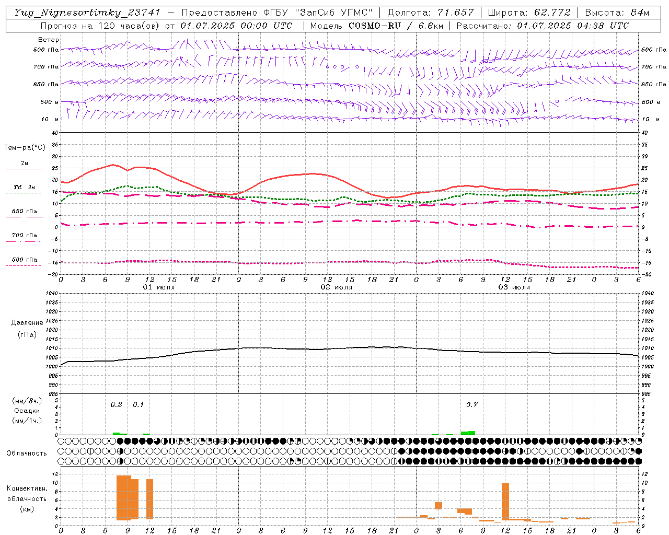Click the Долгота: 71.657 value
This screenshot has width=669, height=535.
431,13
